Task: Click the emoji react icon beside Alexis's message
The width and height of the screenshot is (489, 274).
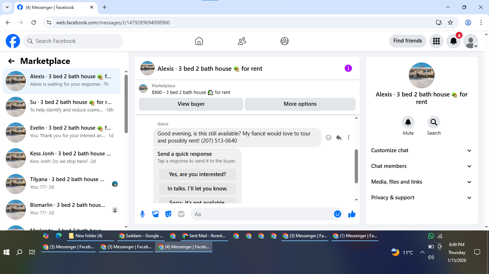Action: 329,138
